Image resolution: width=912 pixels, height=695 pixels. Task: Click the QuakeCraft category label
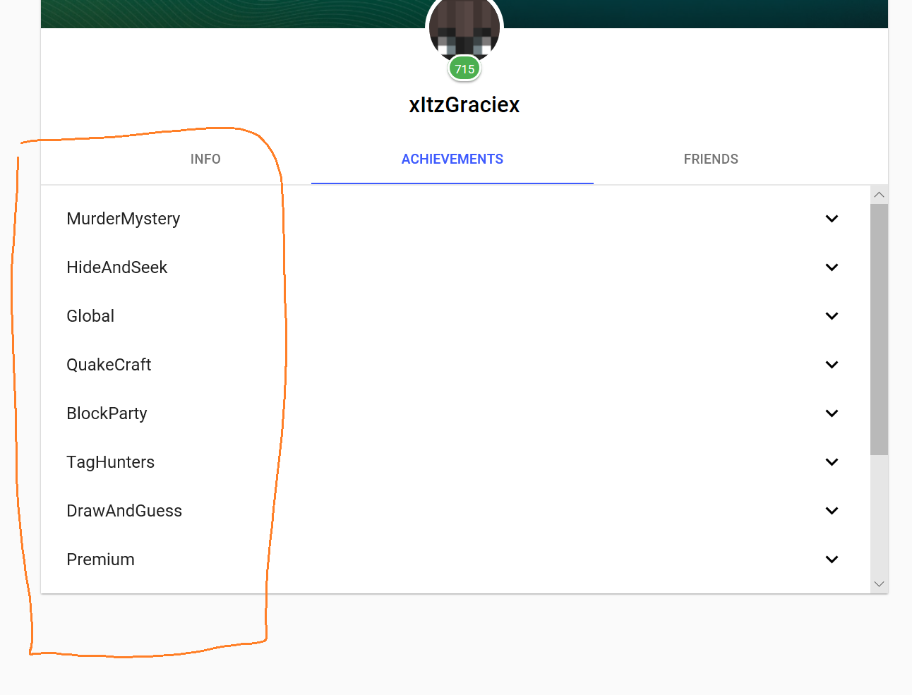tap(109, 365)
